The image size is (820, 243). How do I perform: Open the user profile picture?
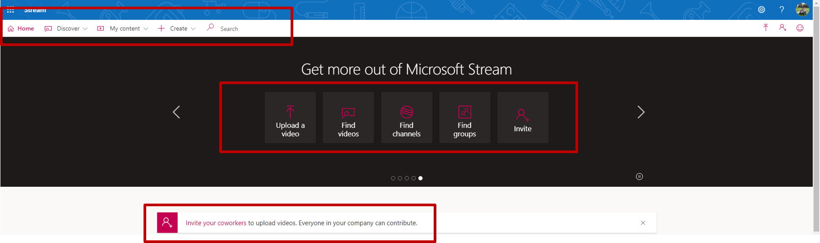pyautogui.click(x=802, y=9)
